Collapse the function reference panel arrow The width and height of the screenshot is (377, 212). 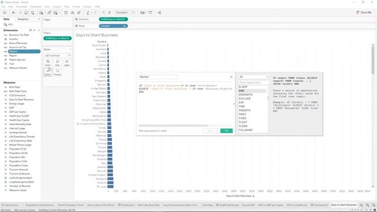(234, 104)
